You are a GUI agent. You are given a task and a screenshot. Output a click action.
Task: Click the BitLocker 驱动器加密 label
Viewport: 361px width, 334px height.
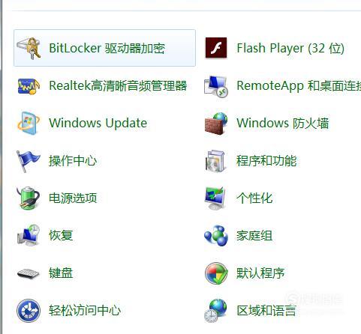(107, 48)
